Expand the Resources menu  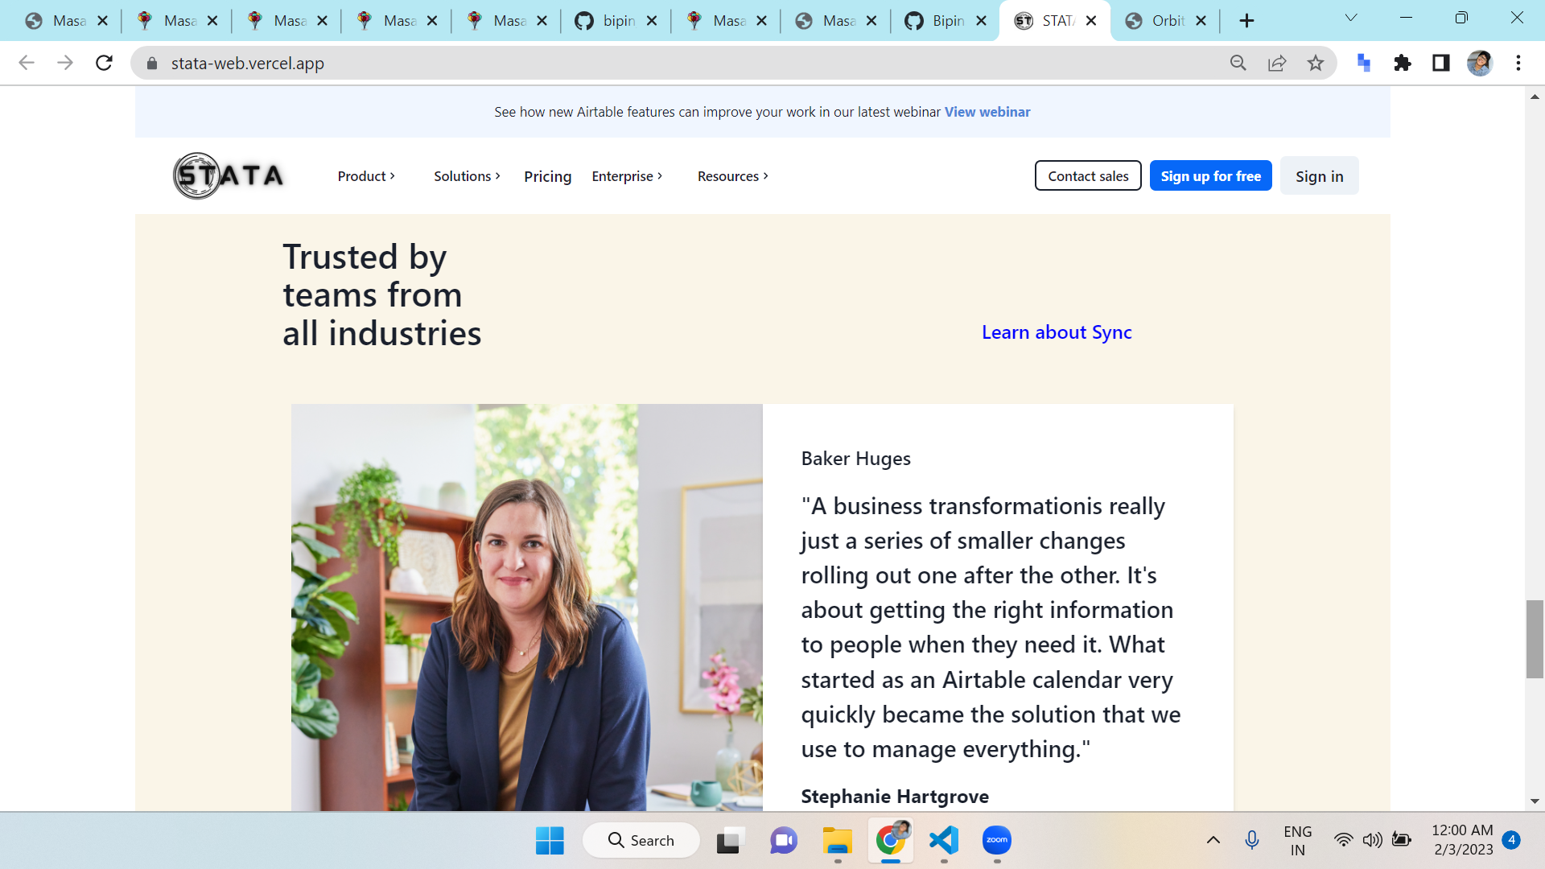732,176
